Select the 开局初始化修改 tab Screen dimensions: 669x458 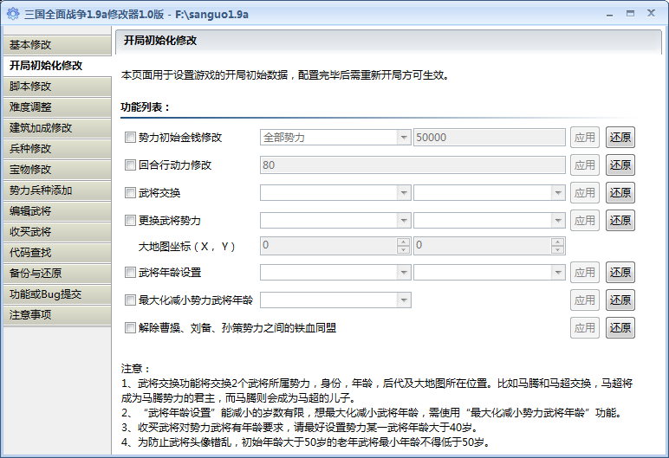[x=57, y=66]
